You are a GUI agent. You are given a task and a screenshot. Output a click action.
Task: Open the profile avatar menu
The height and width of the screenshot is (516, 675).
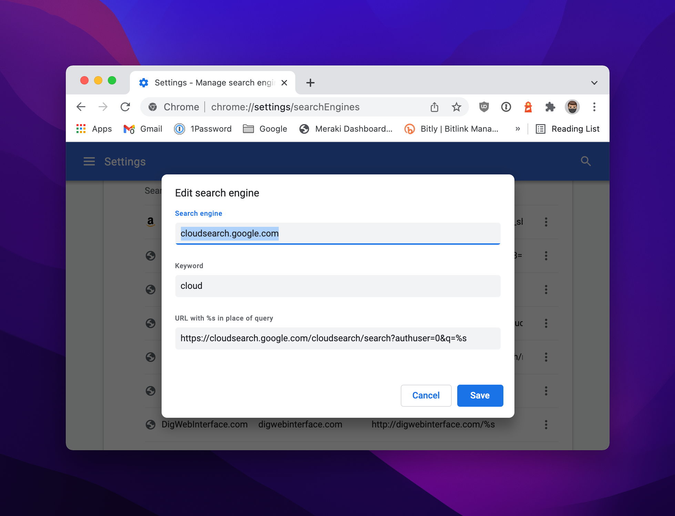(572, 107)
